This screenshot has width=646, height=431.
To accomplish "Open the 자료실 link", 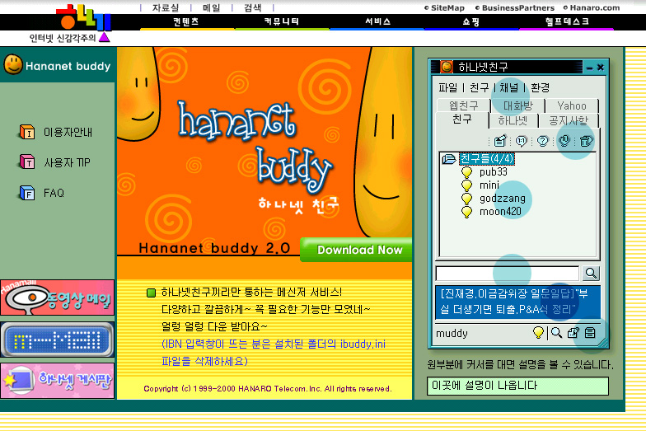I will click(x=166, y=7).
